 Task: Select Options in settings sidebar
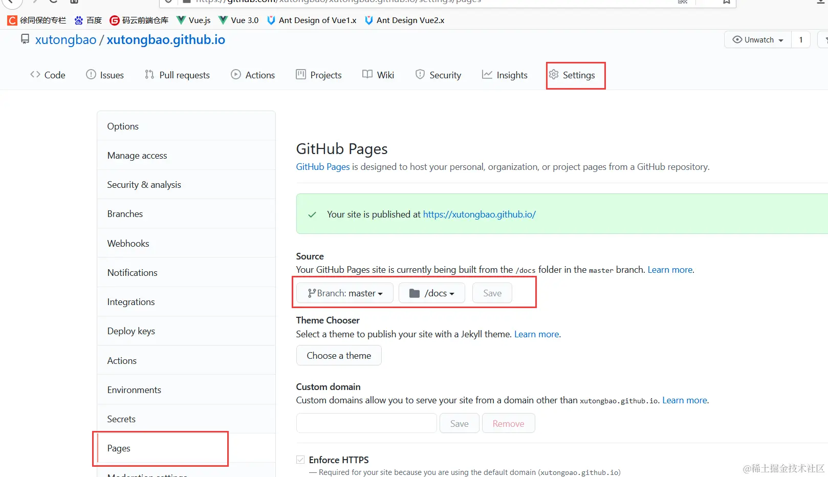pos(186,126)
